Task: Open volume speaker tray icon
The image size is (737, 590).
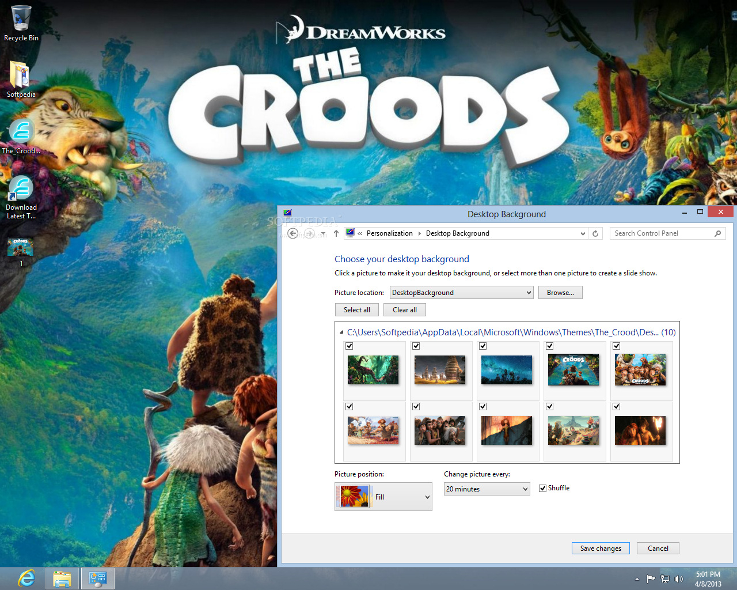Action: tap(679, 579)
